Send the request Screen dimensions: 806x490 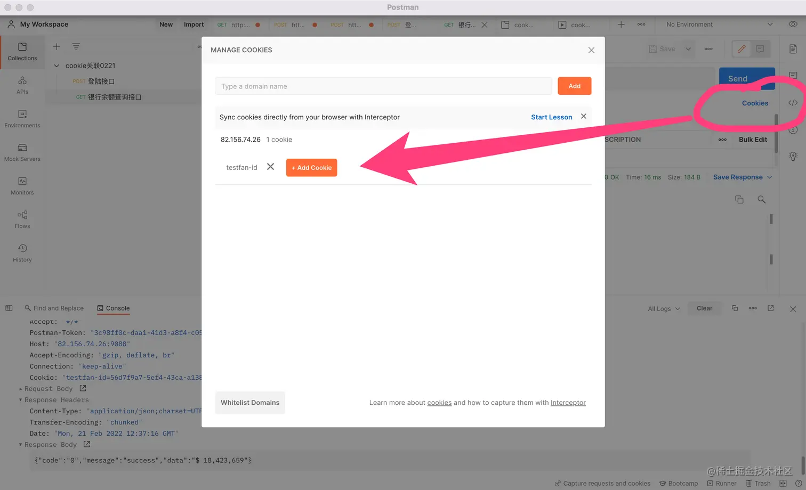point(738,78)
